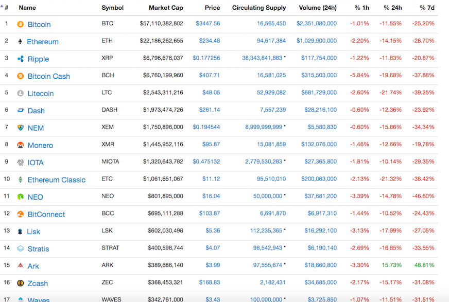Open the Ripple name link
This screenshot has height=302, width=449.
click(39, 59)
